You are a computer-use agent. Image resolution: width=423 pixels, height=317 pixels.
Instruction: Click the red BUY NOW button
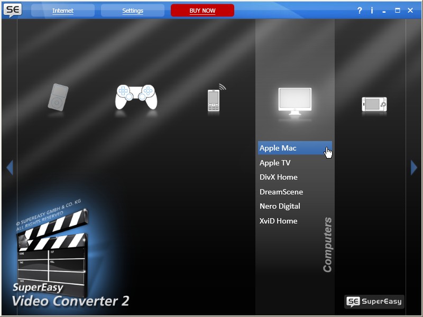coord(203,11)
